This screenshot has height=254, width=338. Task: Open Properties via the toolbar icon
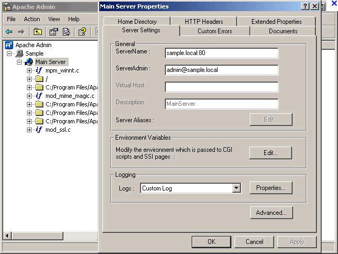tap(54, 32)
